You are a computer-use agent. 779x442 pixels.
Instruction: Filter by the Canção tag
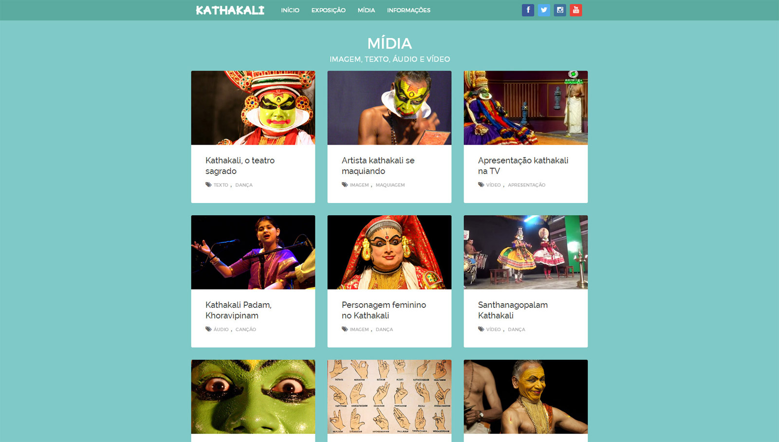(x=246, y=330)
